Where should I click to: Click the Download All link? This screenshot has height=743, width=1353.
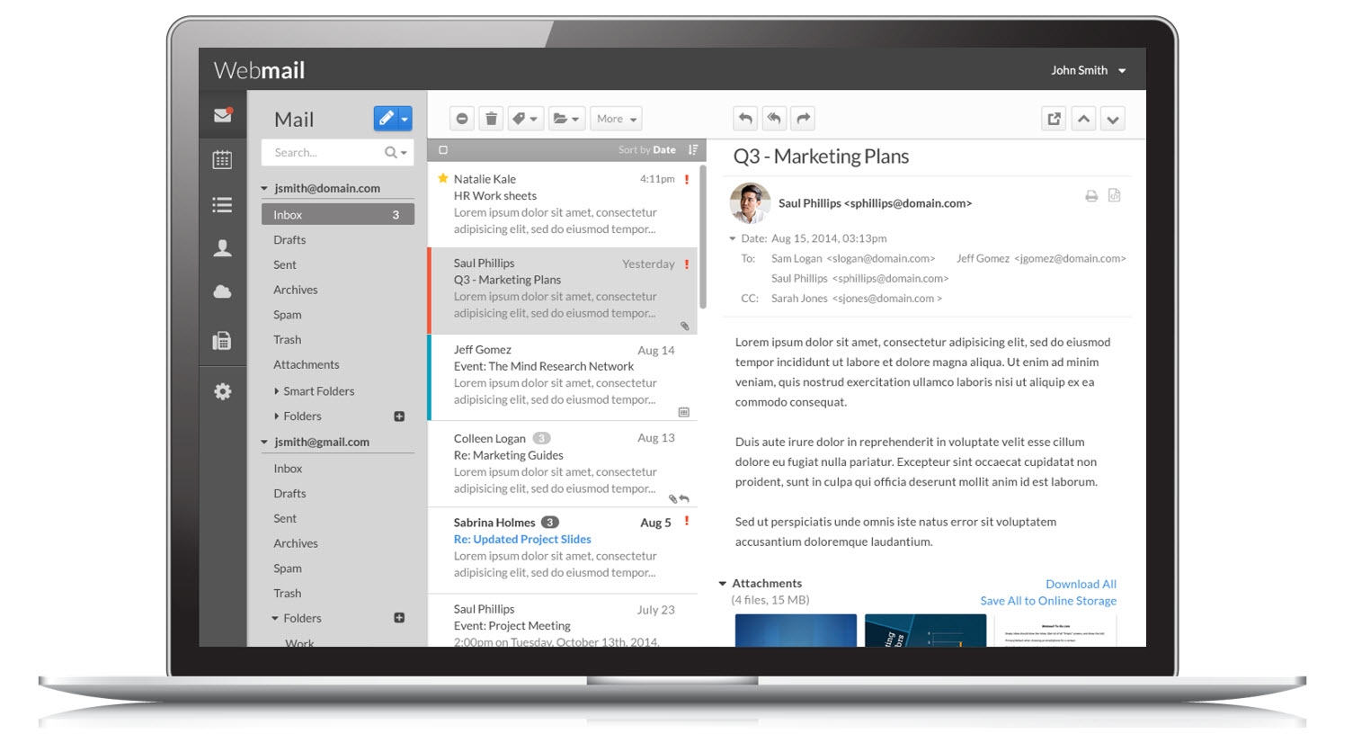(x=1081, y=584)
